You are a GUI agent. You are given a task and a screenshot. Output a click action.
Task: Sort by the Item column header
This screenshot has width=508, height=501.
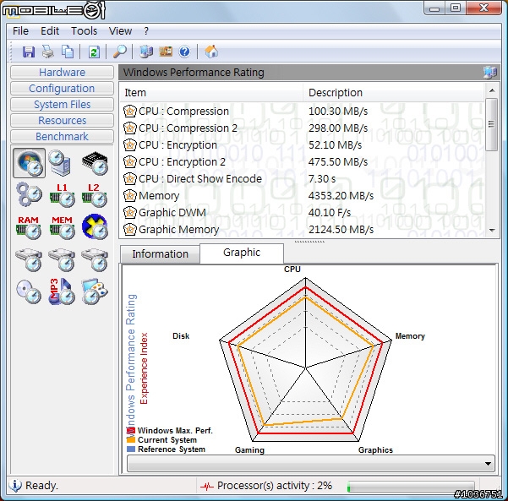click(211, 93)
